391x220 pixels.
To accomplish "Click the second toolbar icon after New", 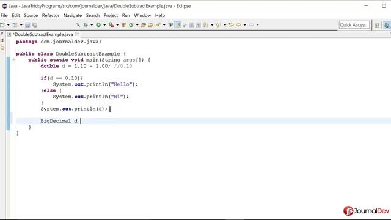I will pyautogui.click(x=15, y=25).
